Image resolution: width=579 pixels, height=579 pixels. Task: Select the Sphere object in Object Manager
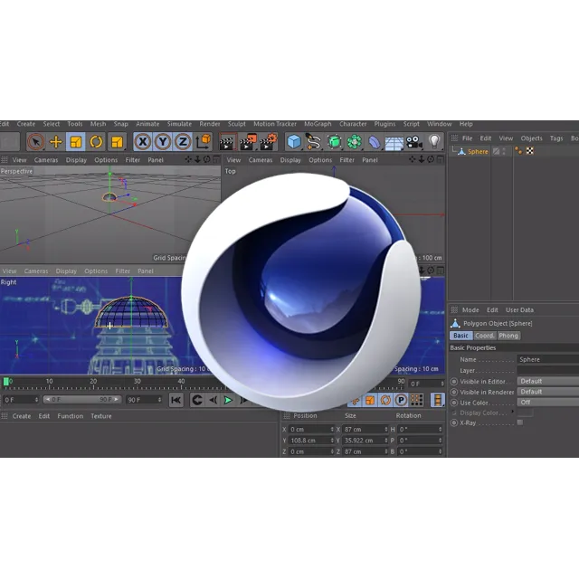[478, 151]
